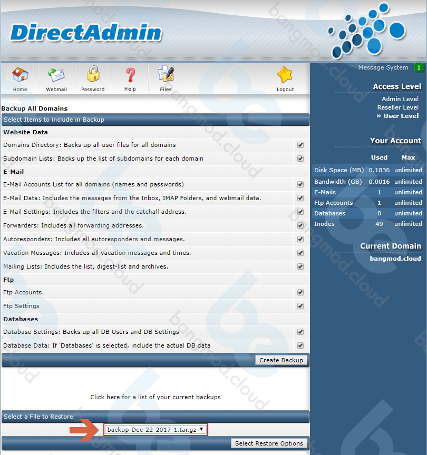This screenshot has height=455, width=427.
Task: Uncheck Vacation Messages checkbox
Action: [300, 253]
